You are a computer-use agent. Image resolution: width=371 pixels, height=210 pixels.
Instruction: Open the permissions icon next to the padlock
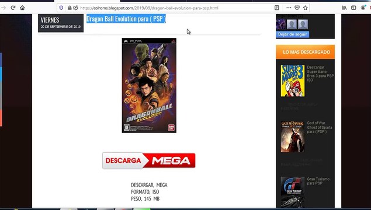point(75,8)
